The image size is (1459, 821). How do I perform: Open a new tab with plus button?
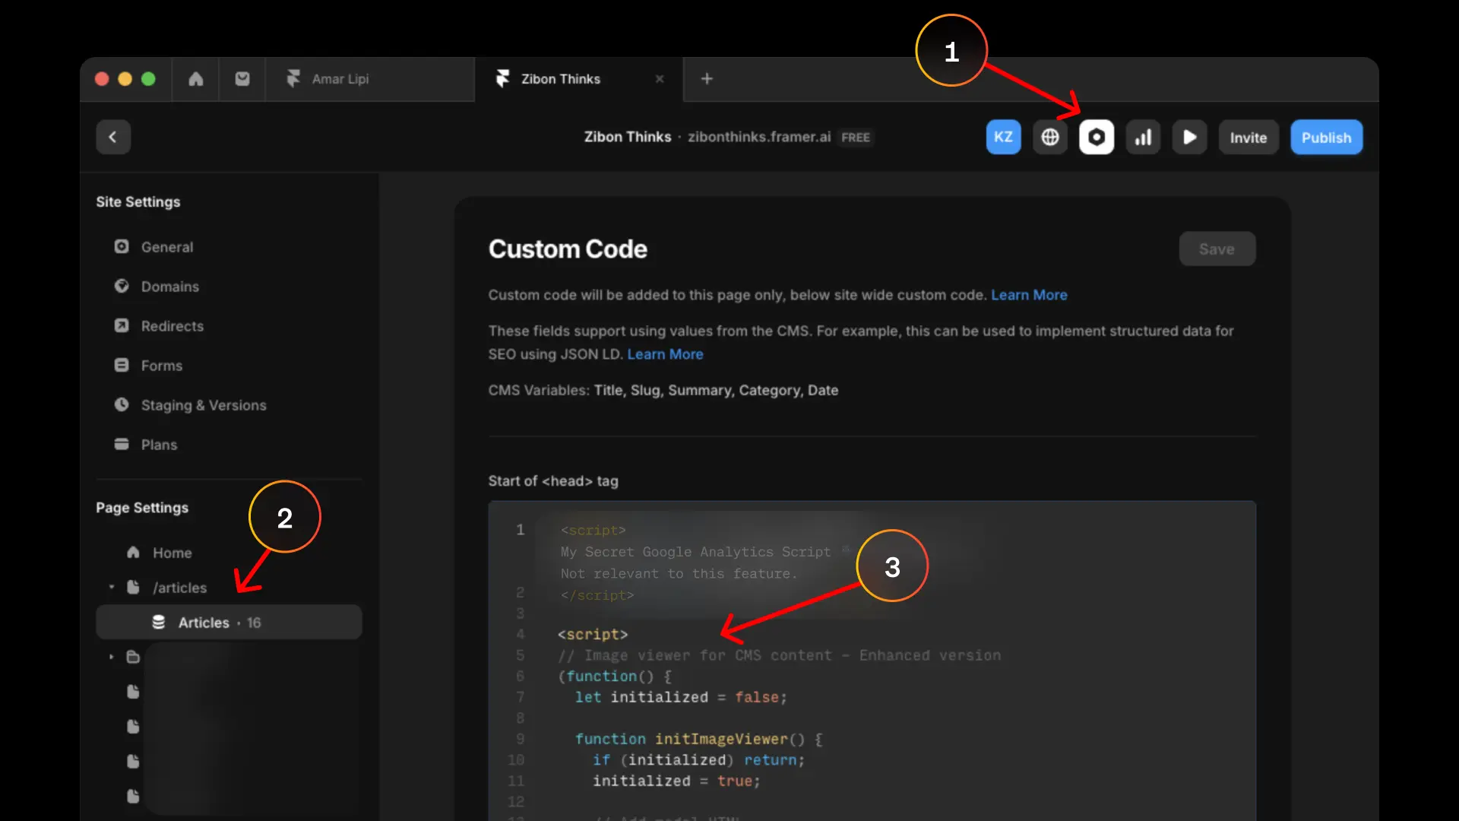click(707, 79)
